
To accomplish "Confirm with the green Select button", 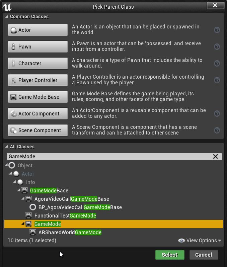I will (x=170, y=255).
